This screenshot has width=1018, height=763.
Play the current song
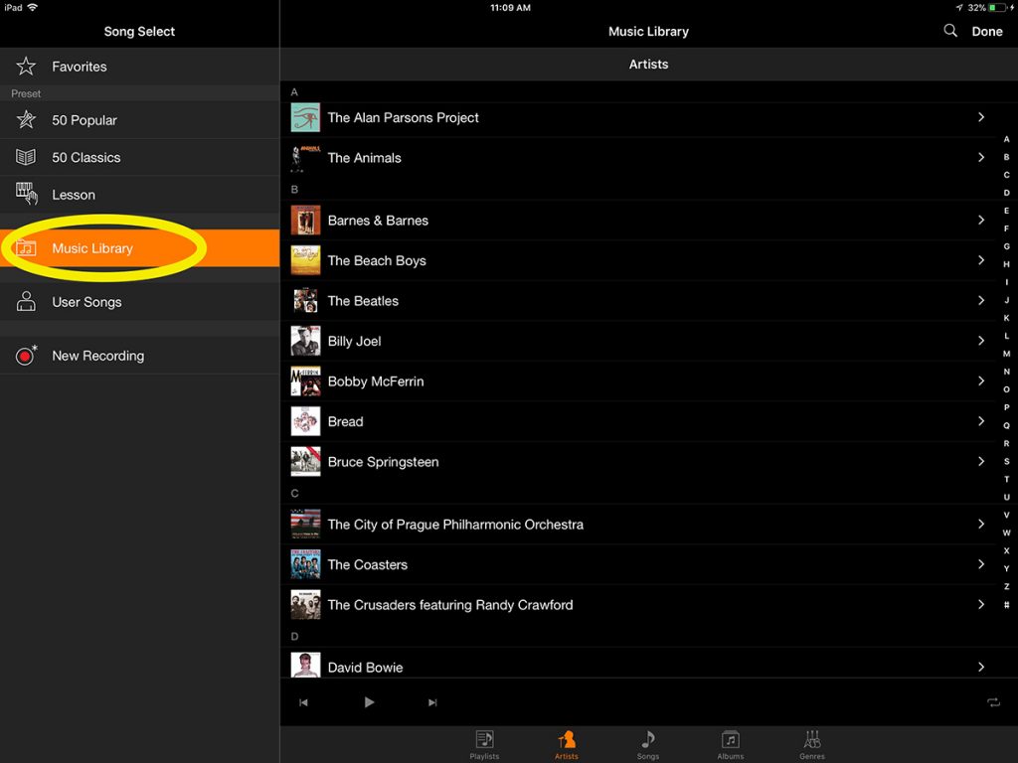pyautogui.click(x=369, y=701)
